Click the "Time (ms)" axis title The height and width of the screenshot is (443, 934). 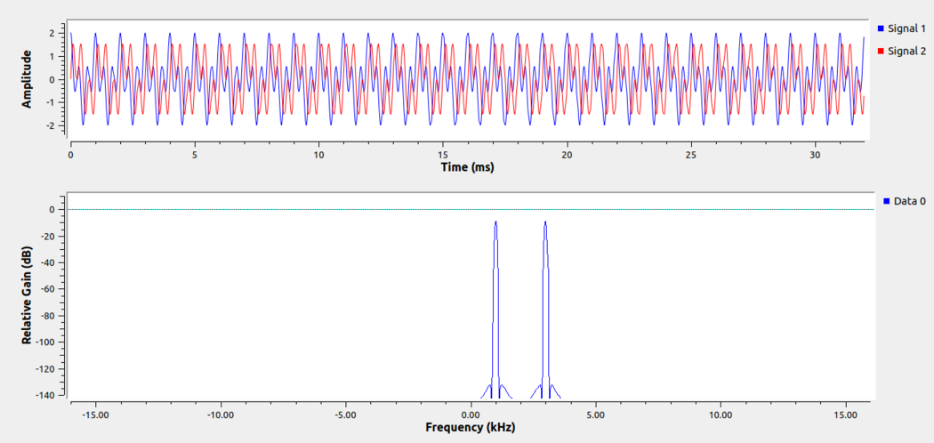coord(467,167)
